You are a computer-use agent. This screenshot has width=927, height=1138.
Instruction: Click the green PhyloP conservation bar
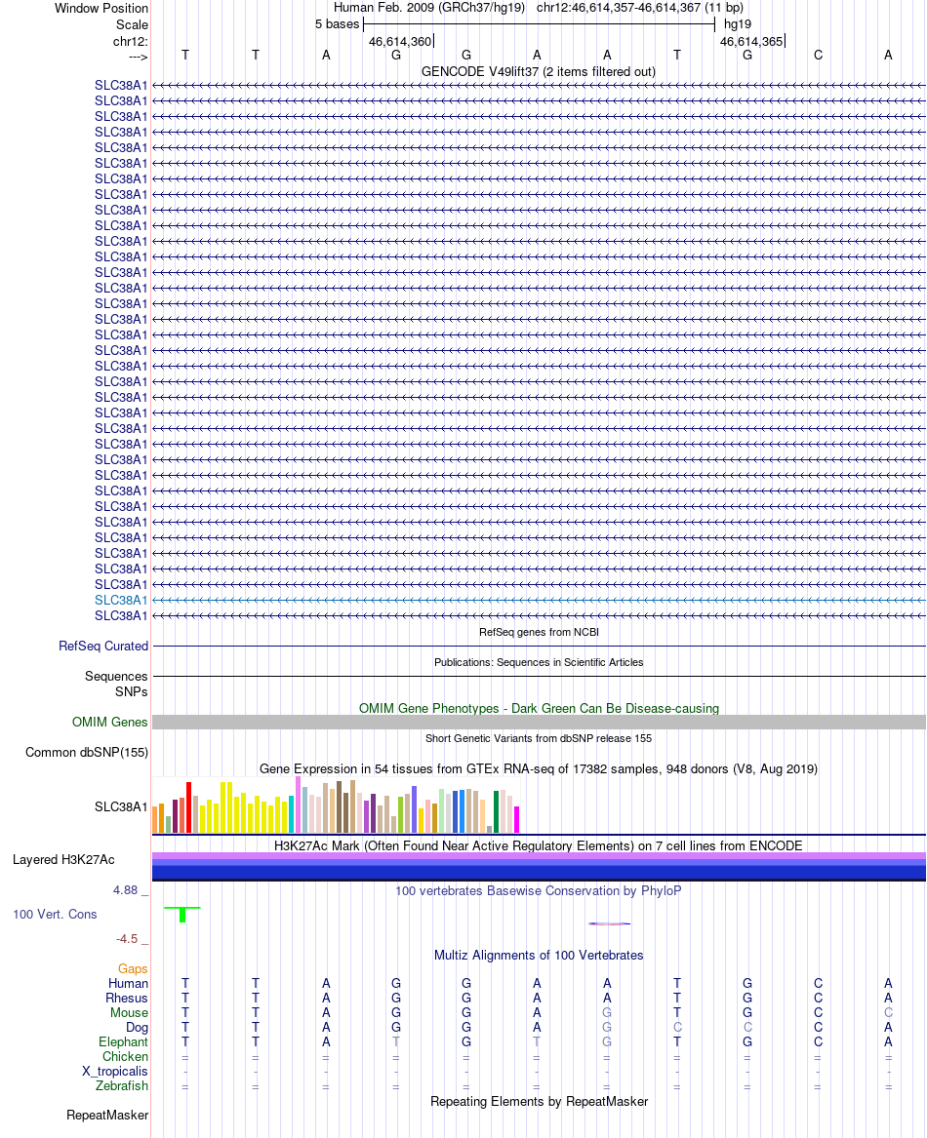(x=182, y=915)
